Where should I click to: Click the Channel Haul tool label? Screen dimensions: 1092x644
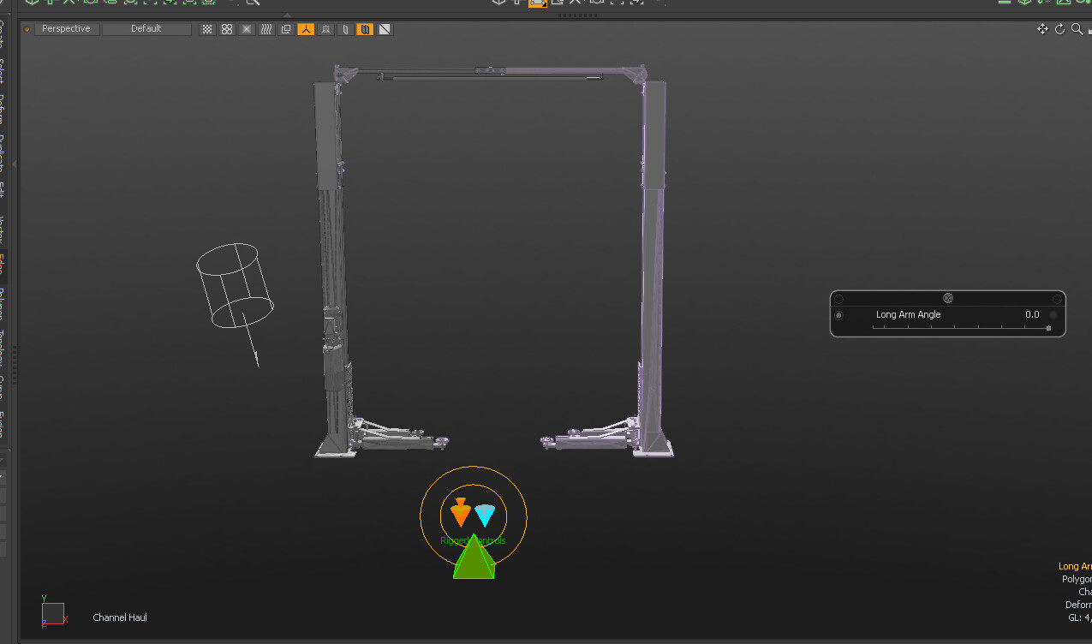(x=120, y=617)
